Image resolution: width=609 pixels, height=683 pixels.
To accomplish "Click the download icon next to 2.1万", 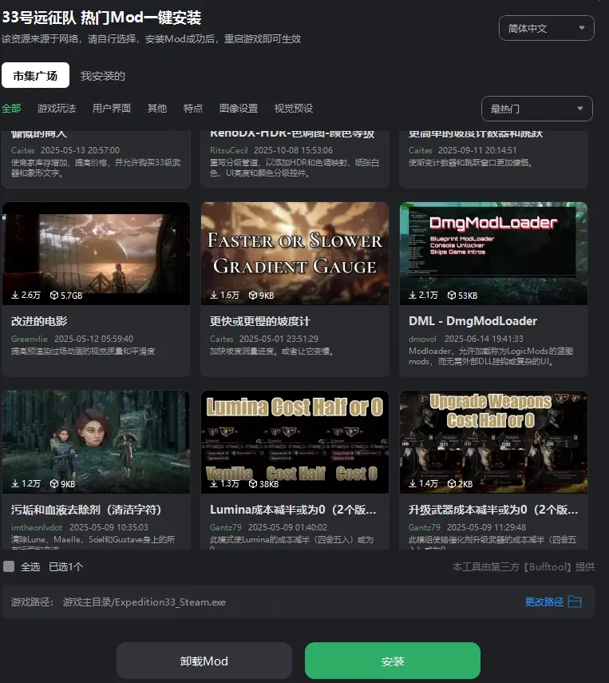I will click(412, 295).
